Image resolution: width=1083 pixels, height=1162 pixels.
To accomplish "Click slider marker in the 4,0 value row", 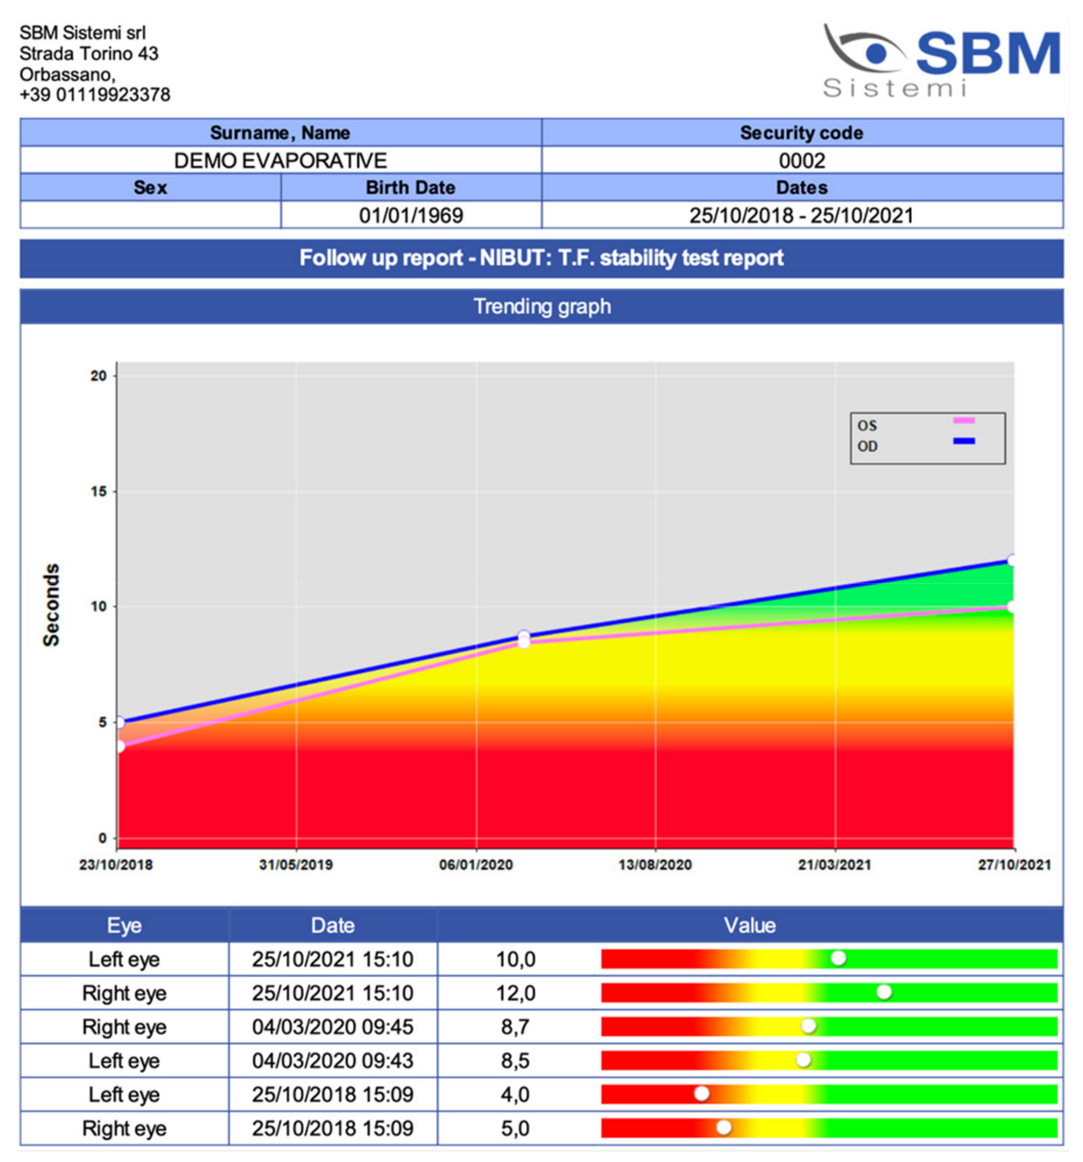I will [702, 1093].
